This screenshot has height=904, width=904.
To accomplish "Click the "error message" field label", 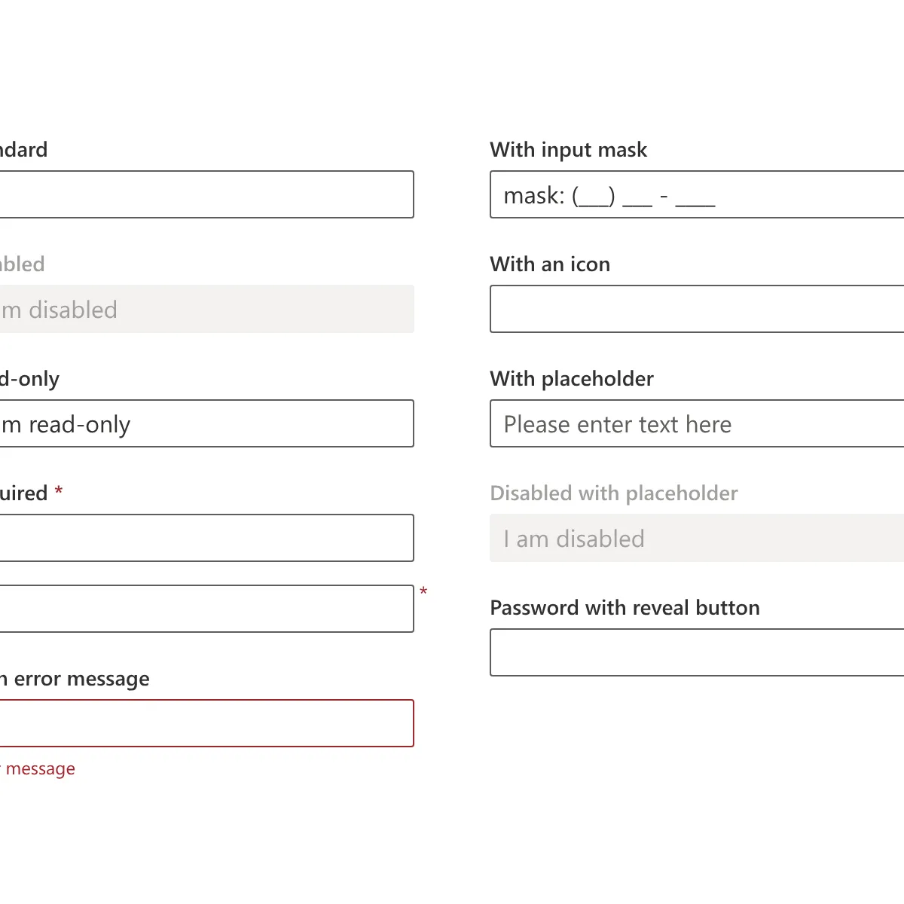I will pos(75,680).
